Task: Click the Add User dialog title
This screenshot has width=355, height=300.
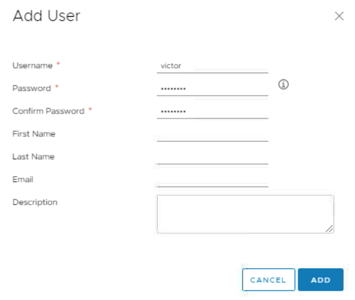Action: [x=47, y=16]
